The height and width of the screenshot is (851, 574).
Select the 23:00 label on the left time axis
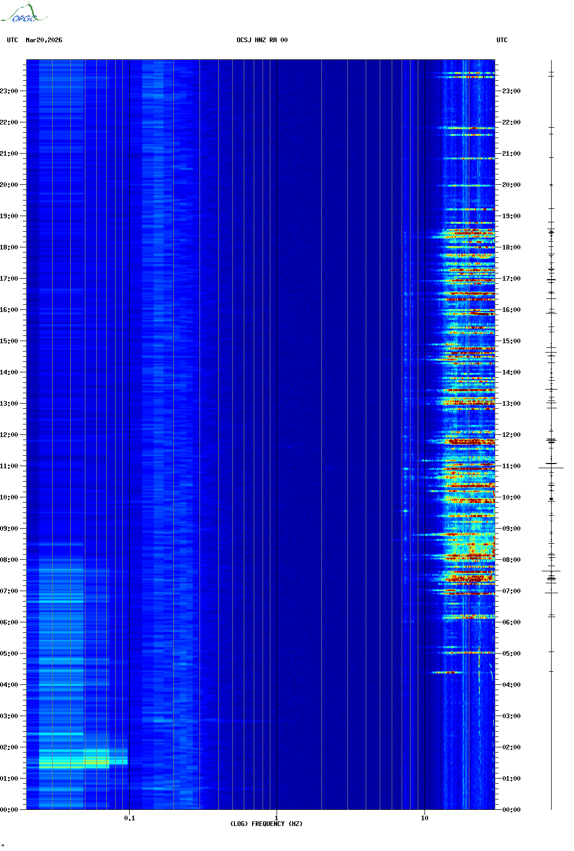click(x=9, y=91)
